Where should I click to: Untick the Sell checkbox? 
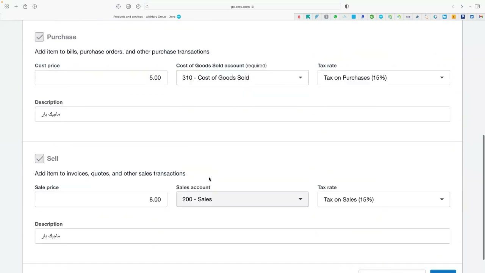tap(39, 158)
